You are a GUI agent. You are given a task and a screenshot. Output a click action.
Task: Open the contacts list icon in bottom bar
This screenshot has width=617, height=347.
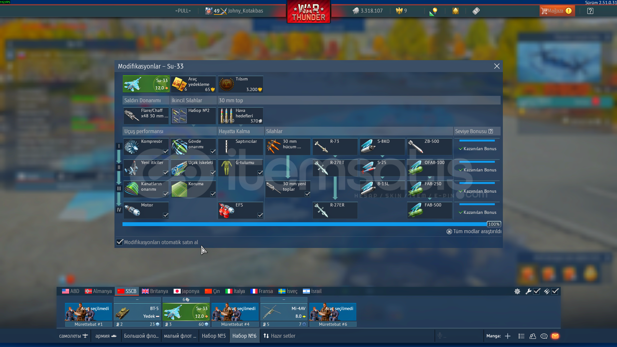pos(522,336)
